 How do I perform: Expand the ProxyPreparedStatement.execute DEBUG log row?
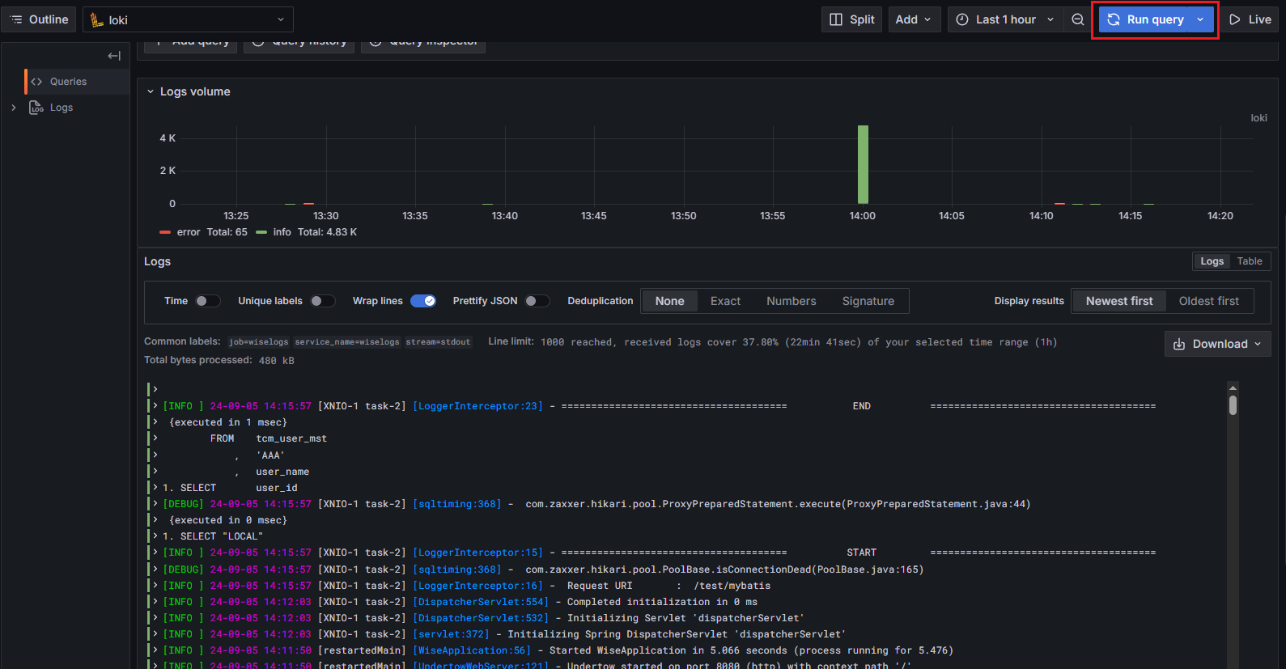155,504
